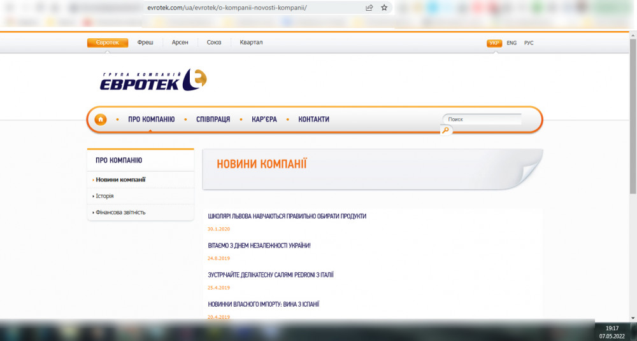
Task: Select the УКР language option
Action: 494,43
